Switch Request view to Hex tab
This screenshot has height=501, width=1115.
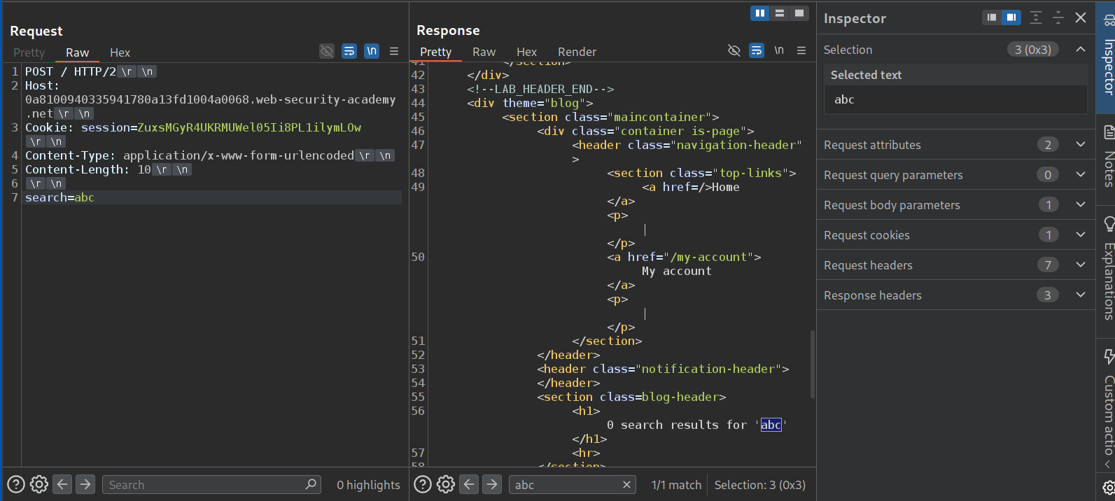[x=120, y=52]
